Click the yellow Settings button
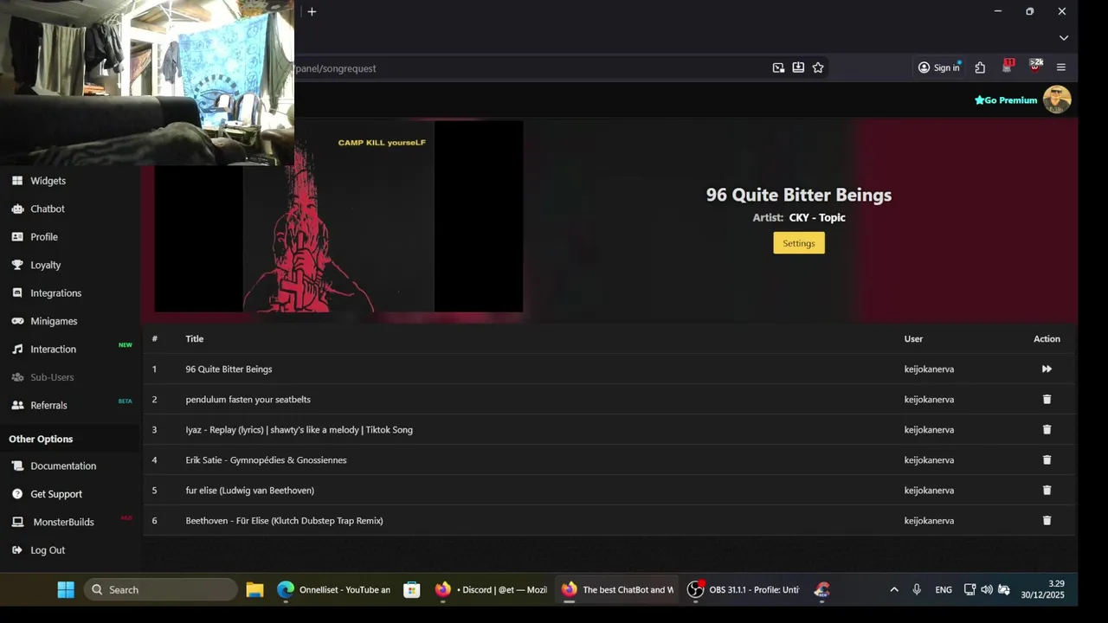This screenshot has height=623, width=1108. 799,243
